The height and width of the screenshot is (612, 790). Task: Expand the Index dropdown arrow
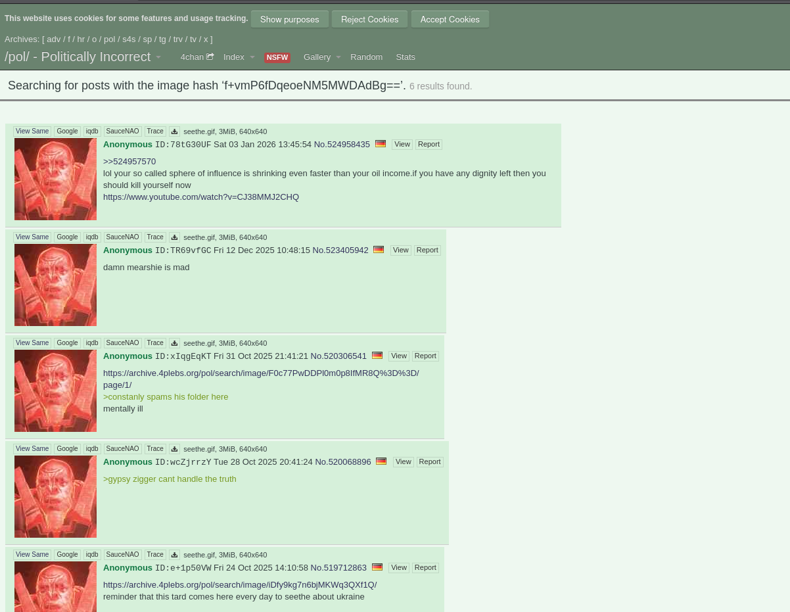coord(252,57)
